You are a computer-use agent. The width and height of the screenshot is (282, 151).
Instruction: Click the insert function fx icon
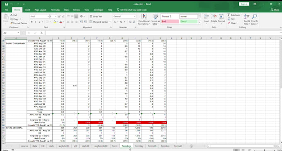41,33
